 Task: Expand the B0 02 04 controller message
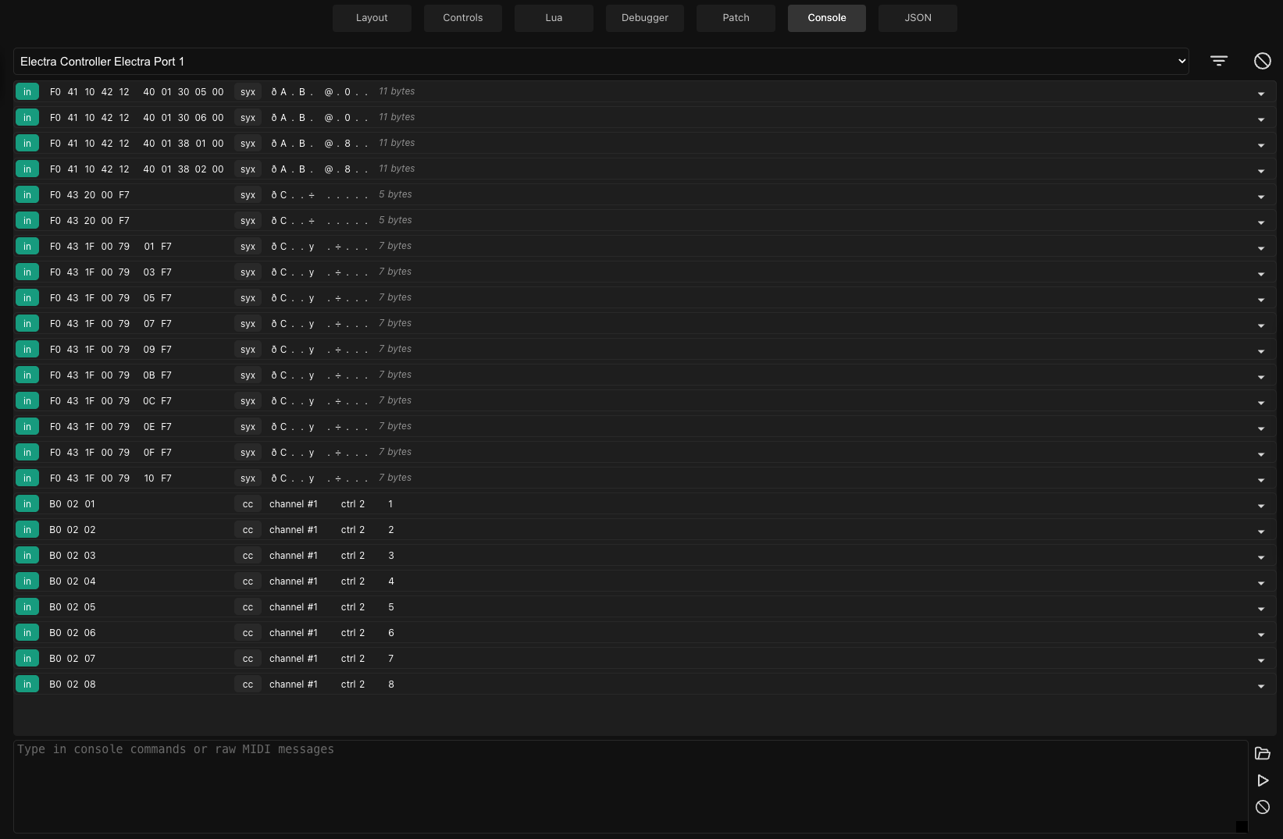tap(1260, 583)
